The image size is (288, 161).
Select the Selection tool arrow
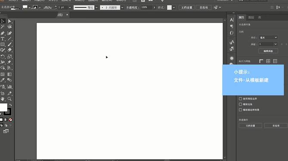coord(3,21)
